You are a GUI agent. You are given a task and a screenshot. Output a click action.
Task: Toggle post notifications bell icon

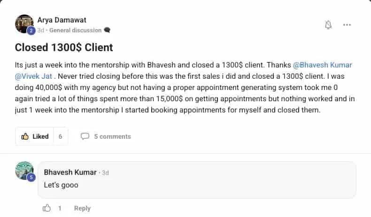[328, 25]
